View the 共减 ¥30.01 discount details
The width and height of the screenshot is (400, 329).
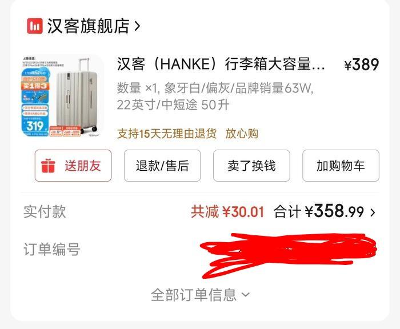coord(227,212)
